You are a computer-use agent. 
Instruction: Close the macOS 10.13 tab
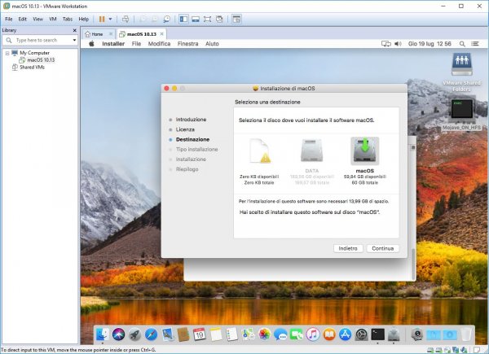coord(161,33)
